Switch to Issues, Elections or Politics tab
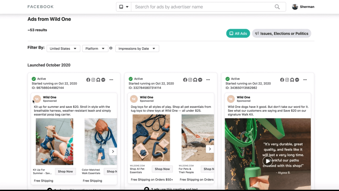This screenshot has height=191, width=339. point(281,33)
